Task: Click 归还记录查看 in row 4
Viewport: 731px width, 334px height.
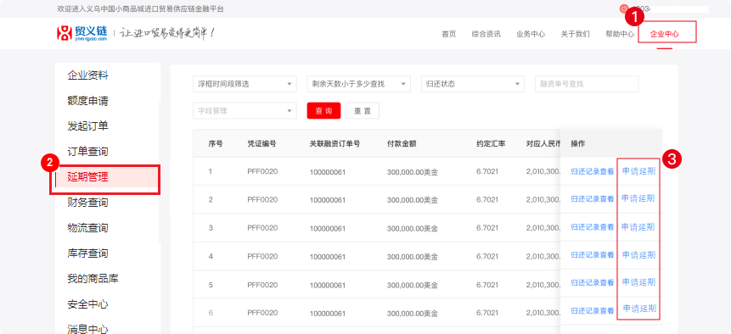Action: (x=592, y=255)
